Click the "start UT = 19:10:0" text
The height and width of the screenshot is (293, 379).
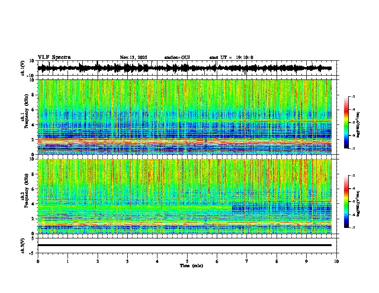click(x=231, y=57)
